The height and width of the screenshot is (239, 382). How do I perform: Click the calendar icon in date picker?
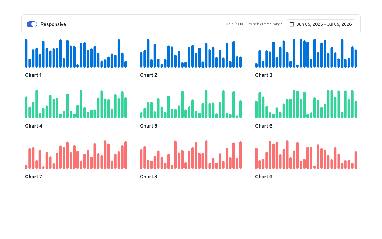[x=292, y=24]
